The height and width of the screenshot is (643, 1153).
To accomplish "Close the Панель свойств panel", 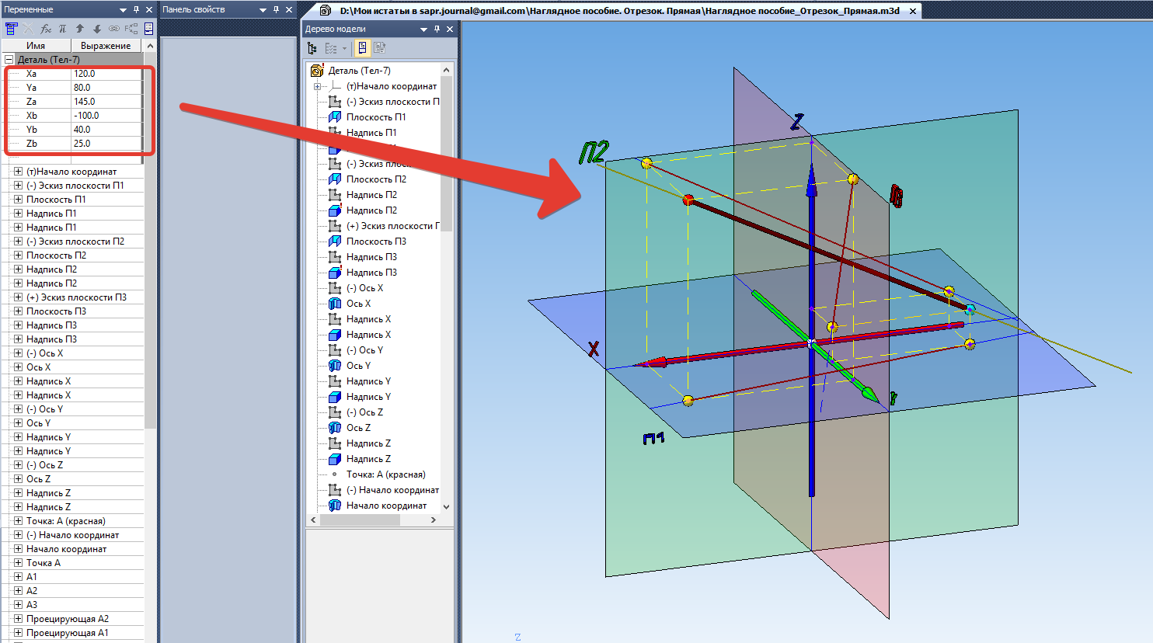I will [289, 9].
